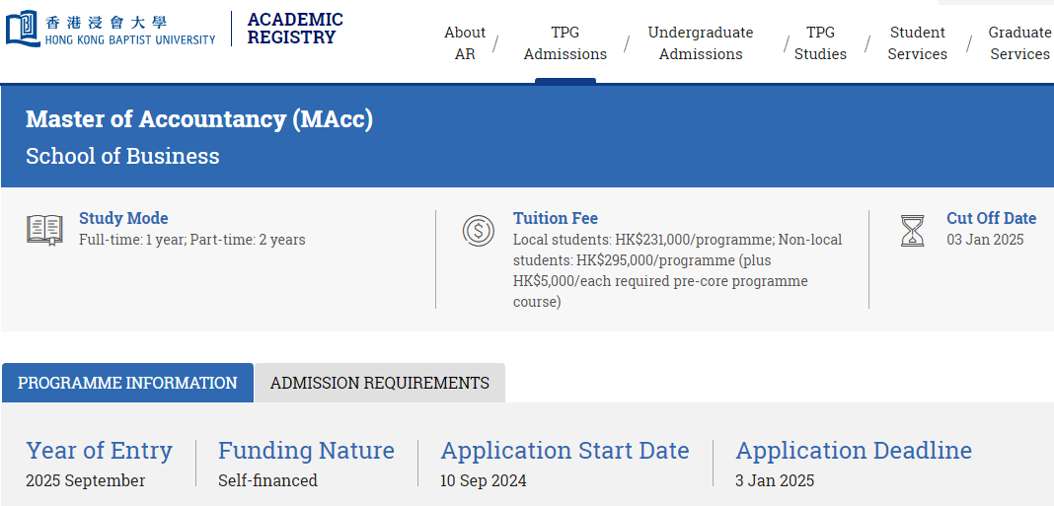Click the Hong Kong Baptist University logo

point(111,29)
